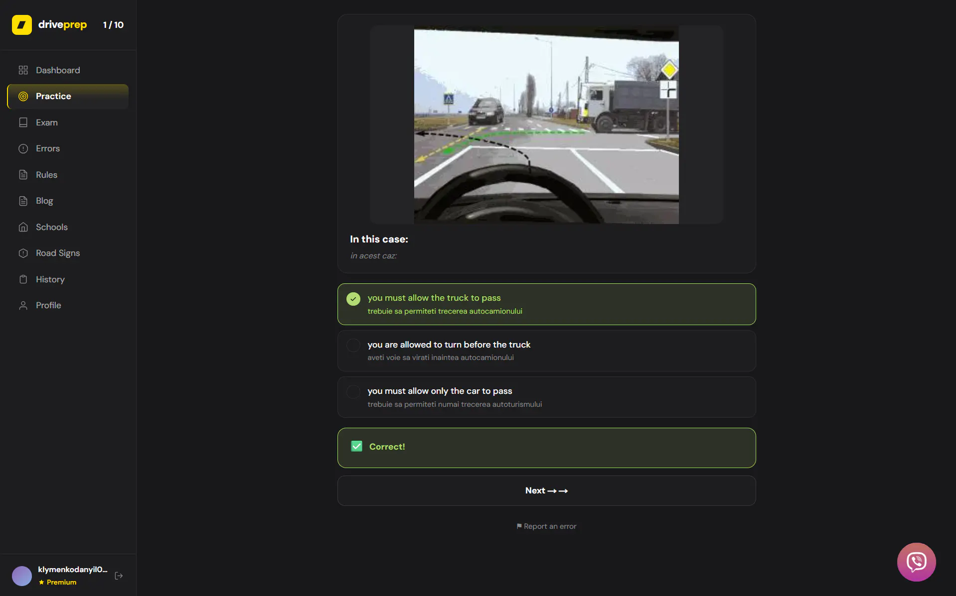
Task: Click the Errors alert circle icon
Action: point(23,148)
